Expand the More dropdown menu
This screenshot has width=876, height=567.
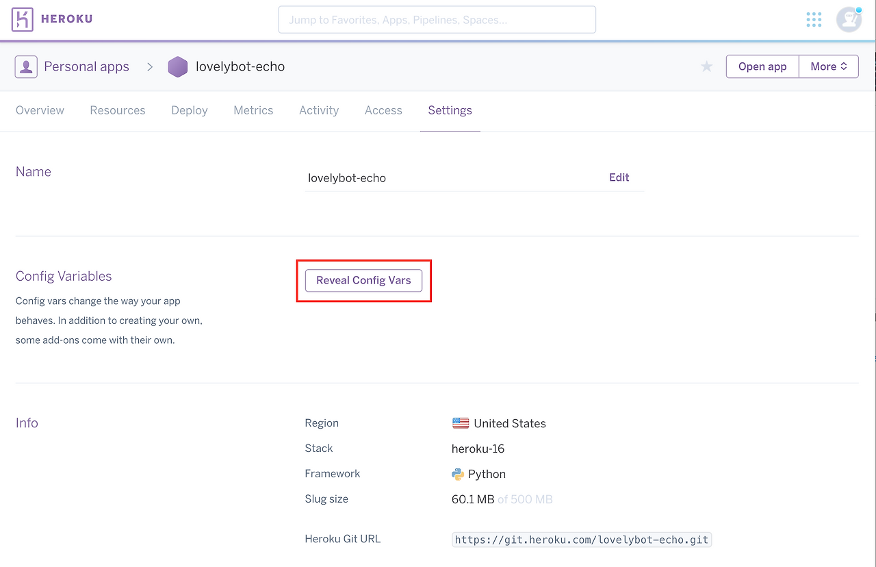click(x=829, y=66)
